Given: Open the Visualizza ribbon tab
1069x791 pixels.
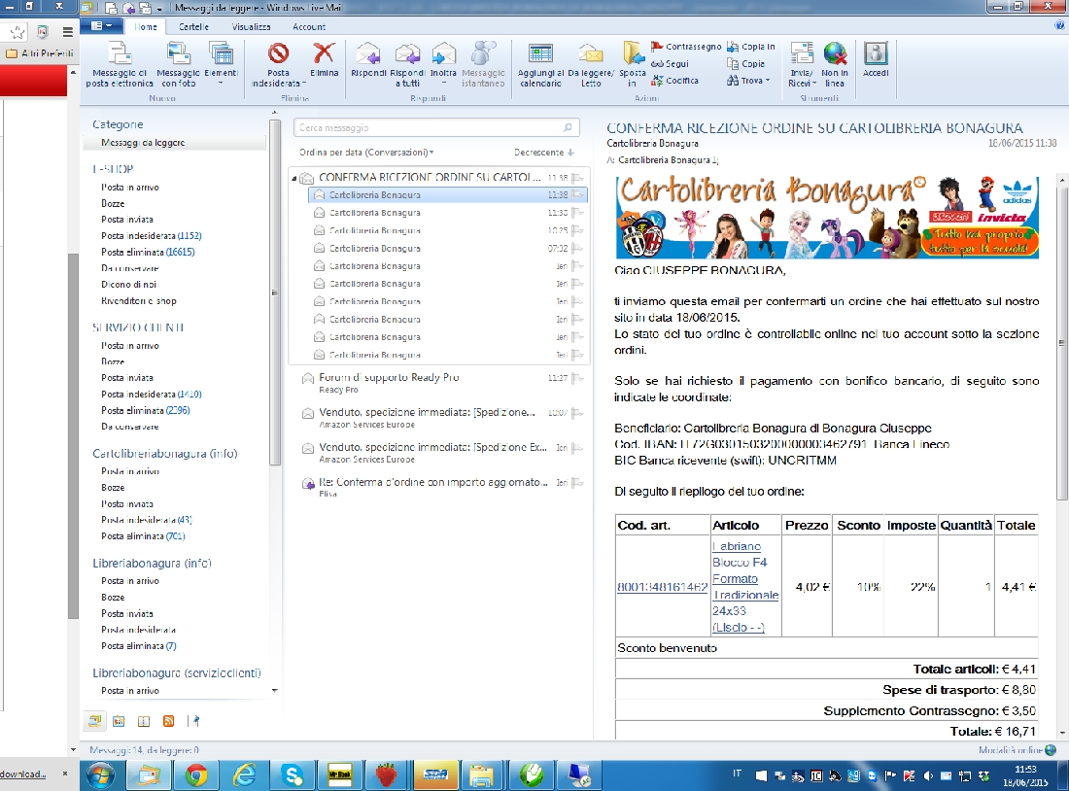Looking at the screenshot, I should pos(251,26).
